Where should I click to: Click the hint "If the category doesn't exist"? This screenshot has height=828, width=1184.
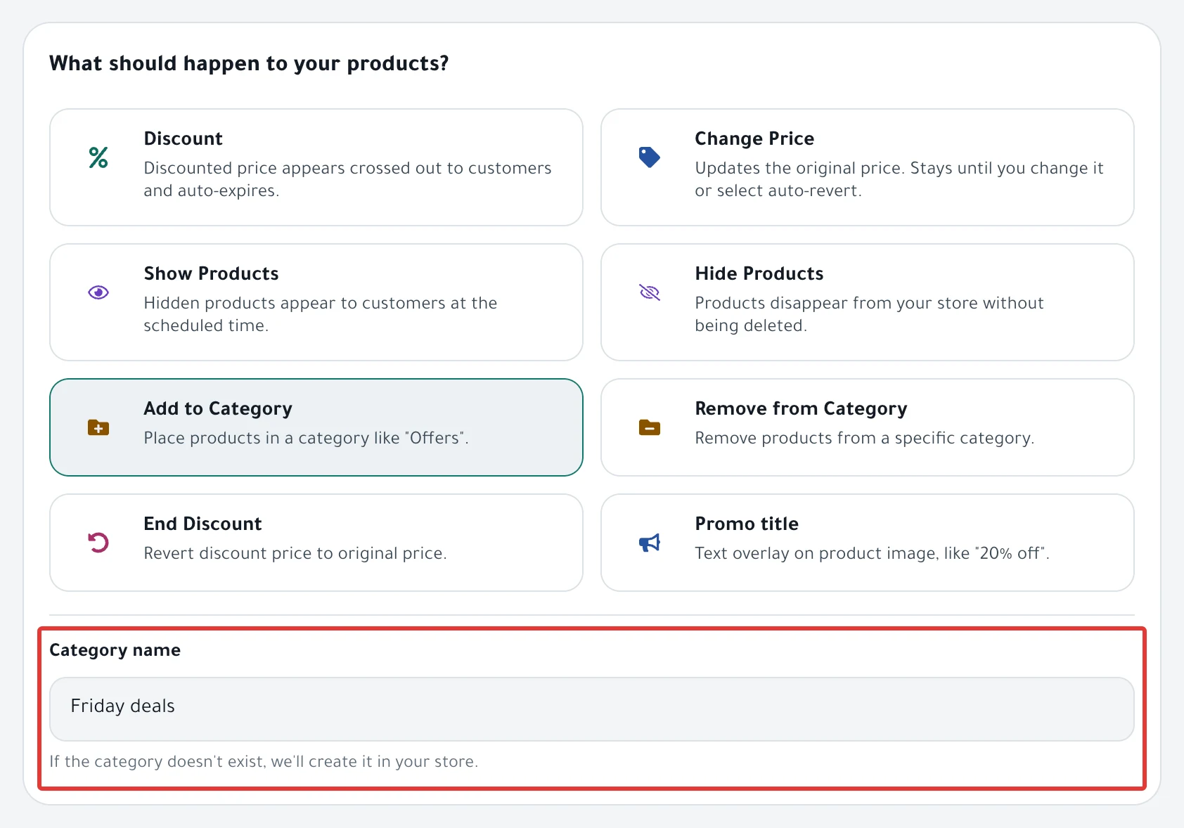(264, 762)
